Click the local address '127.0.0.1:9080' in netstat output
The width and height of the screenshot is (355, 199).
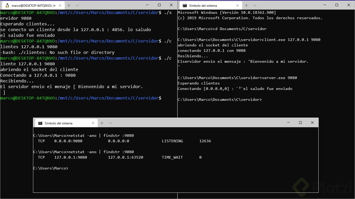71,157
